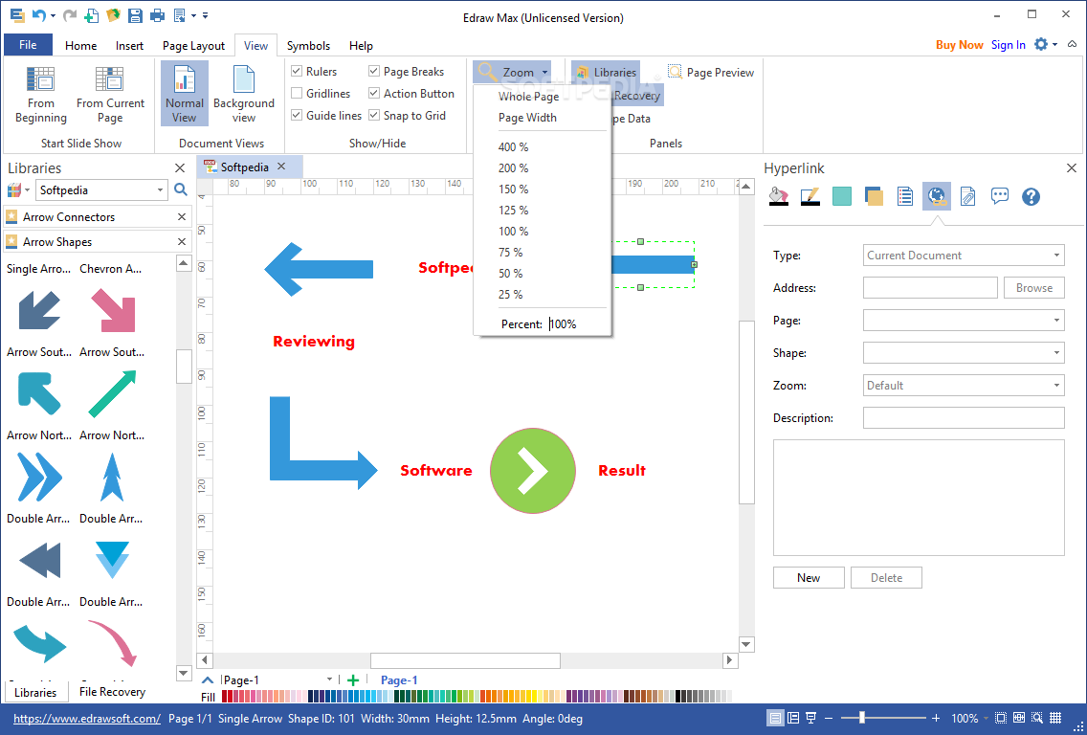This screenshot has height=735, width=1087.
Task: Start slide show From Current Page
Action: pos(110,96)
